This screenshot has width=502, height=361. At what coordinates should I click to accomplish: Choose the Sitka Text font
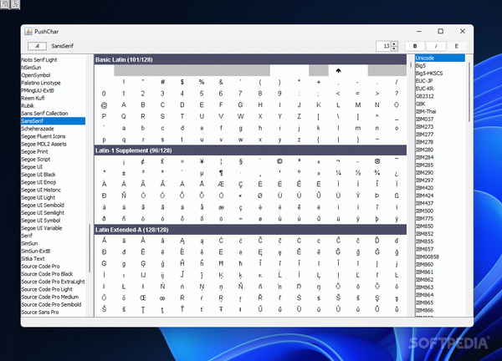(x=33, y=259)
